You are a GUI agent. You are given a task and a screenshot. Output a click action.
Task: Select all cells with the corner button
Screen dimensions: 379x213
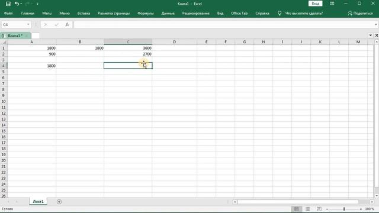click(x=4, y=42)
